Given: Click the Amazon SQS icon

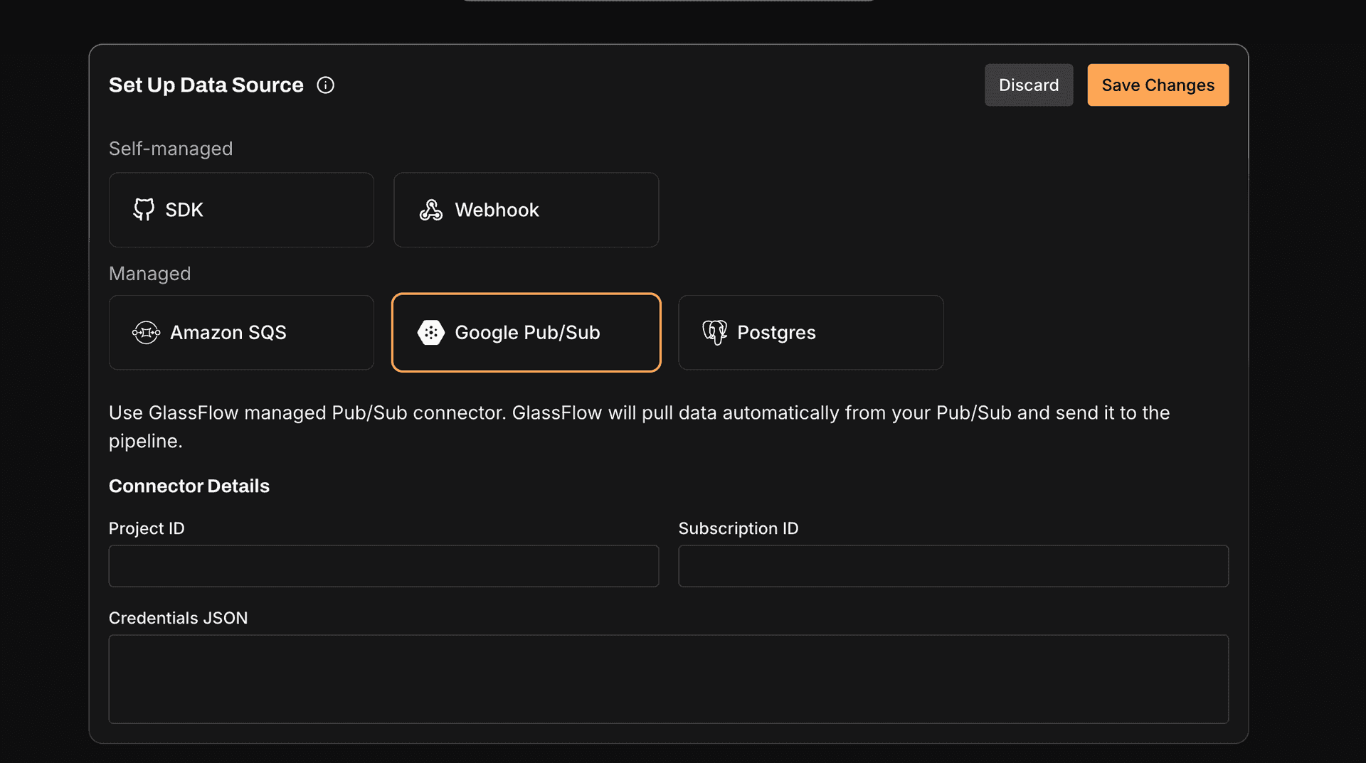Looking at the screenshot, I should tap(146, 333).
